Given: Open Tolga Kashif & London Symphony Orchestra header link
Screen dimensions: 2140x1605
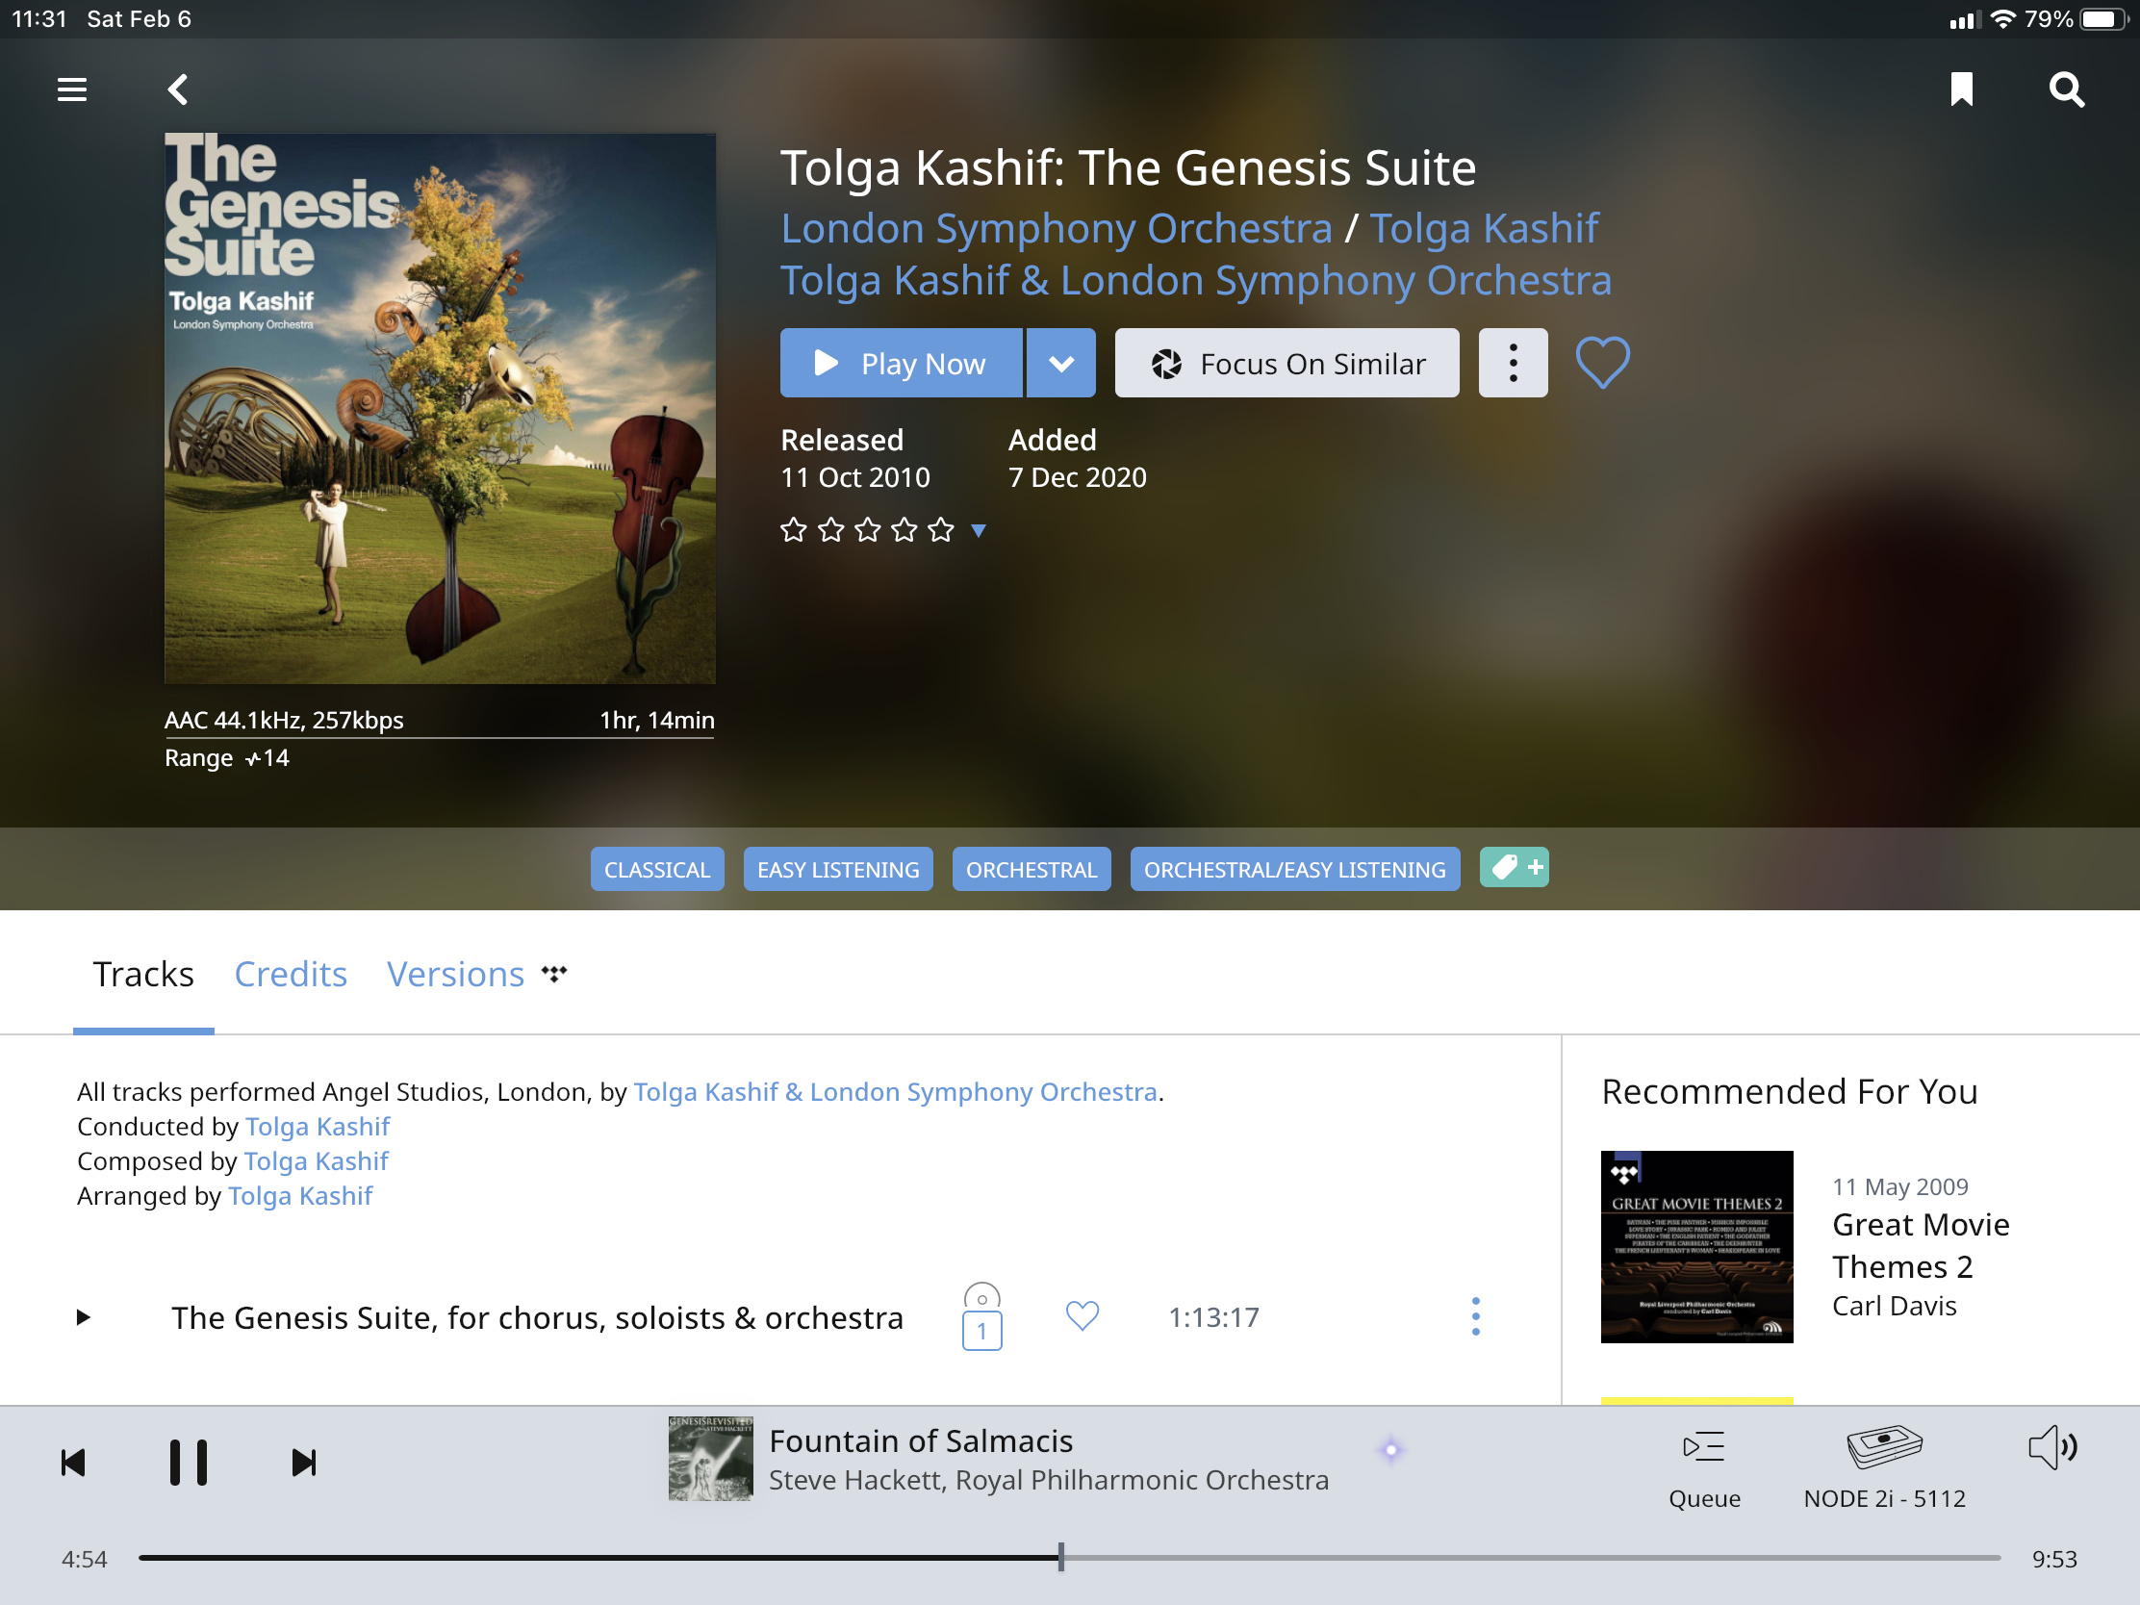Looking at the screenshot, I should [x=1196, y=281].
